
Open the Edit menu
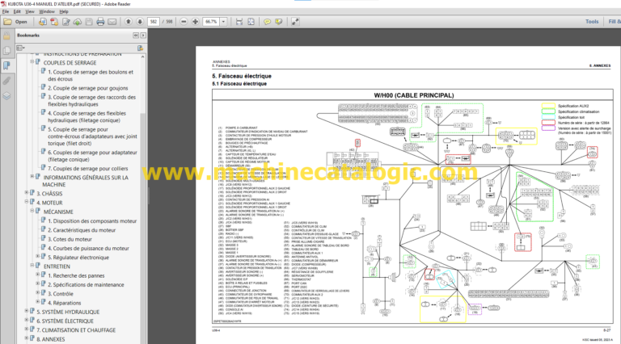tap(17, 11)
